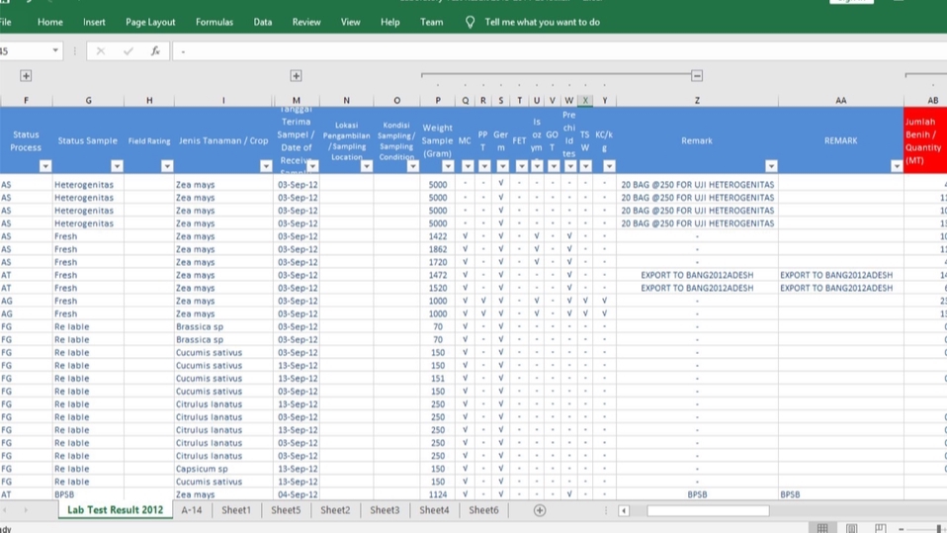This screenshot has height=533, width=947.
Task: Switch to the Sheet4 tab
Action: (x=434, y=510)
